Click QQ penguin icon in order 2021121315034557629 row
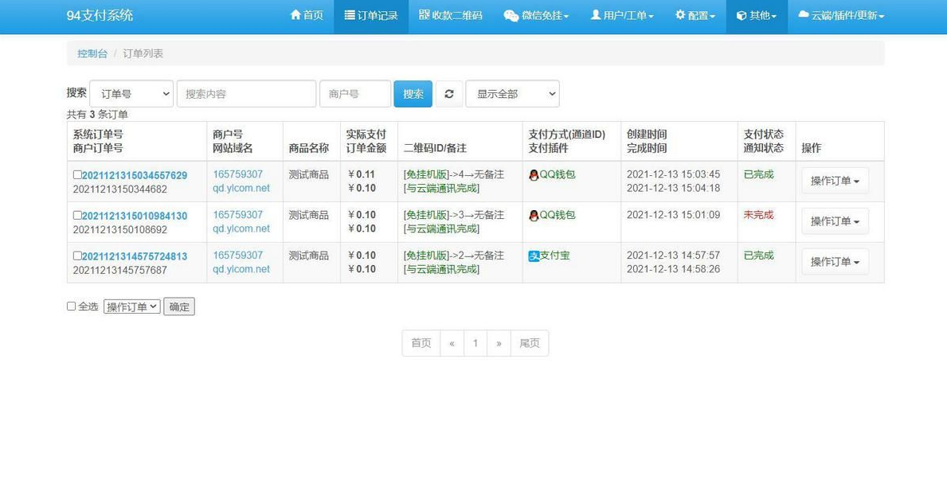This screenshot has height=488, width=947. click(534, 175)
